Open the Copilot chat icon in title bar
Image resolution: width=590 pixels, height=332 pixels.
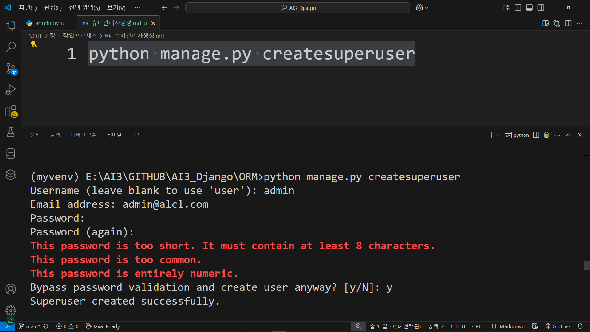[x=419, y=8]
